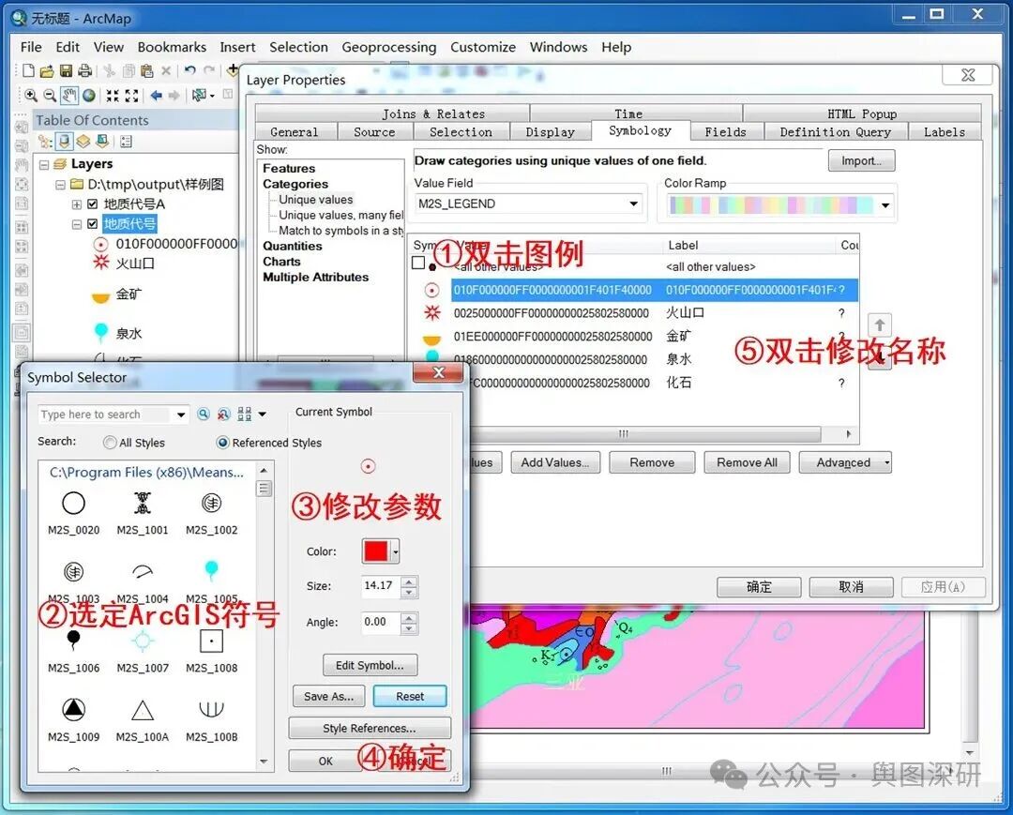Screen dimensions: 1013x815
Task: Decrease Angle with the stepper down arrow
Action: (409, 627)
